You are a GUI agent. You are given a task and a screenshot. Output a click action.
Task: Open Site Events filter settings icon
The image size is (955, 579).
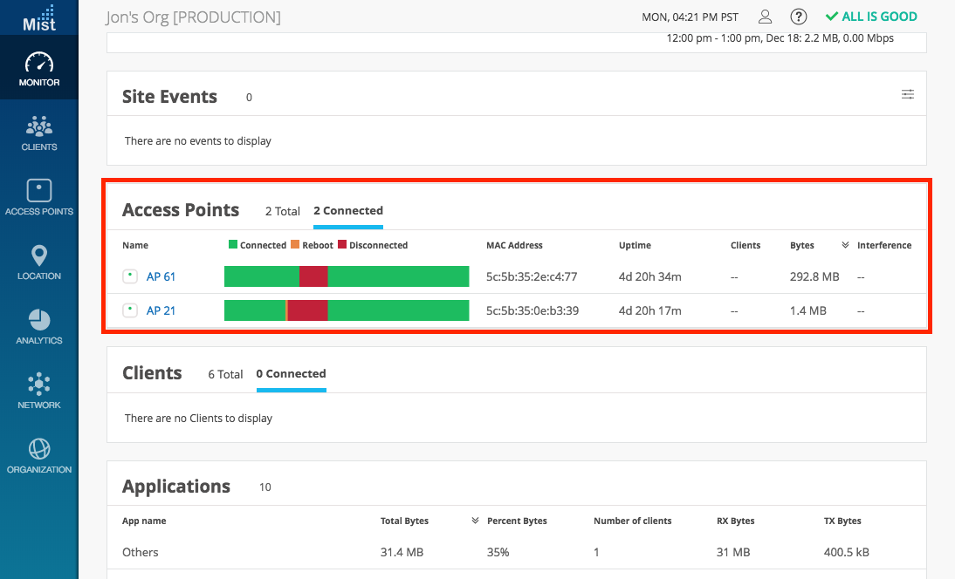point(908,94)
